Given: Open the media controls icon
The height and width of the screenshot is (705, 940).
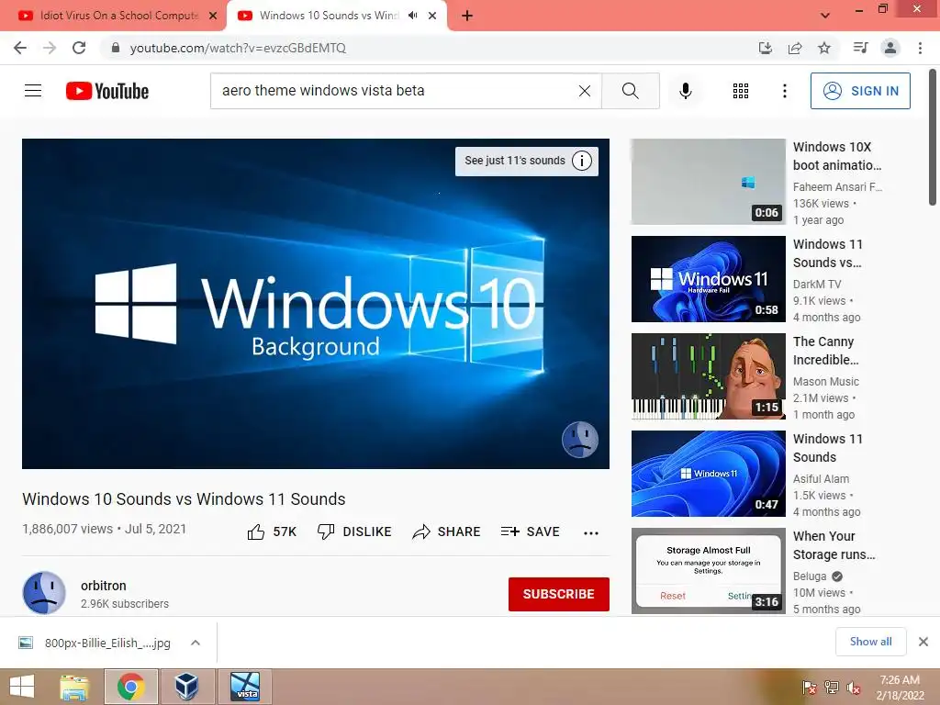Looking at the screenshot, I should coord(860,48).
